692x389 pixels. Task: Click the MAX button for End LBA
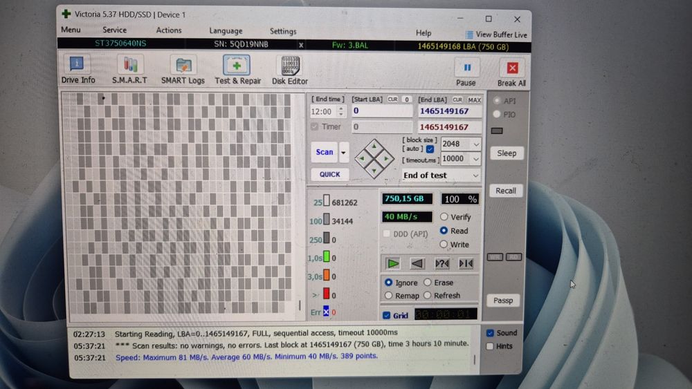click(x=475, y=100)
